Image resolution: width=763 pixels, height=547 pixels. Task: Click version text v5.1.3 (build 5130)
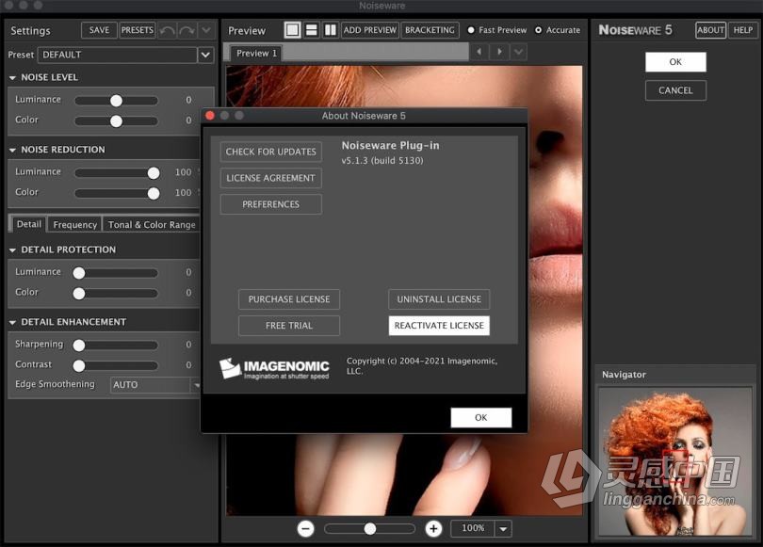[382, 160]
